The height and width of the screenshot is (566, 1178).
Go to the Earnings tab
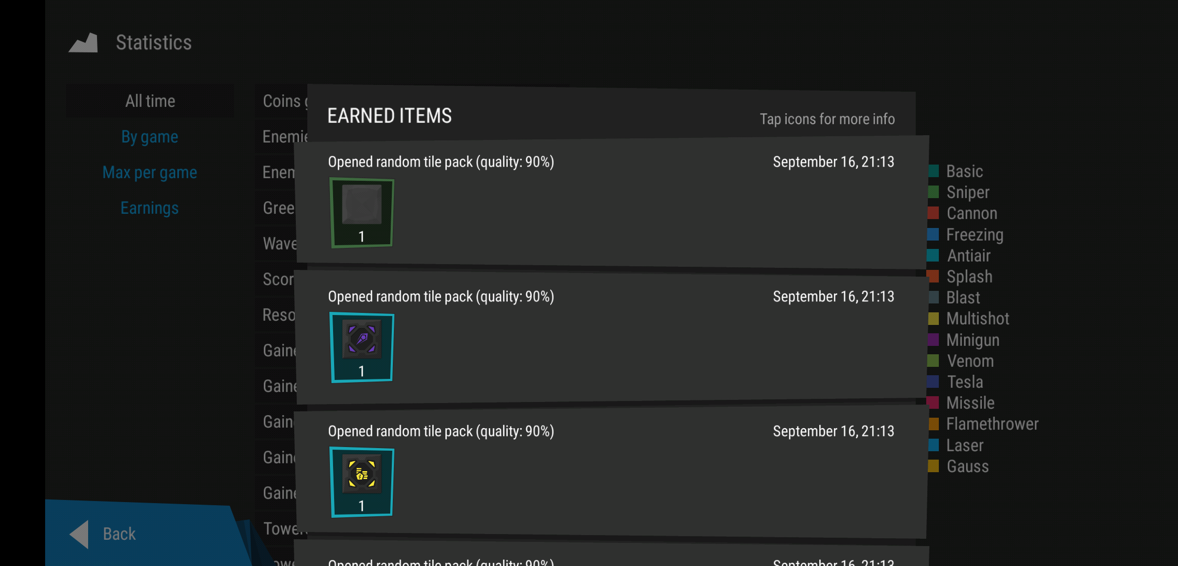[149, 208]
